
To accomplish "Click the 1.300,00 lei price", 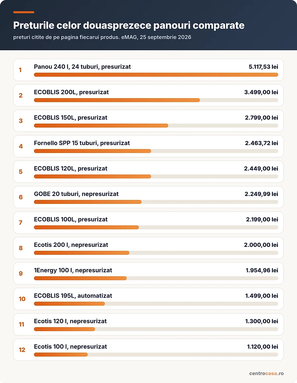I will [262, 321].
